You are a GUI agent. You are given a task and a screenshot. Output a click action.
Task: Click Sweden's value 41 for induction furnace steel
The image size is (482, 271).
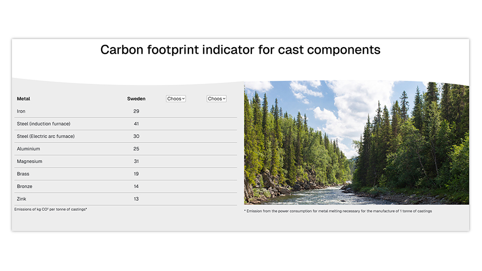(136, 124)
